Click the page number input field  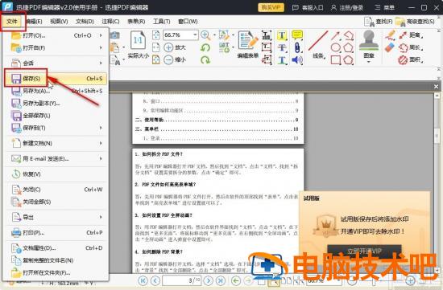pos(182,280)
